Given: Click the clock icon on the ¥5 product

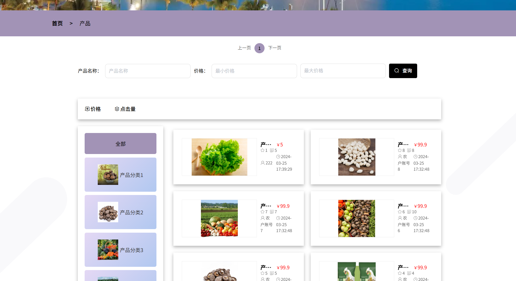Looking at the screenshot, I should pos(278,157).
